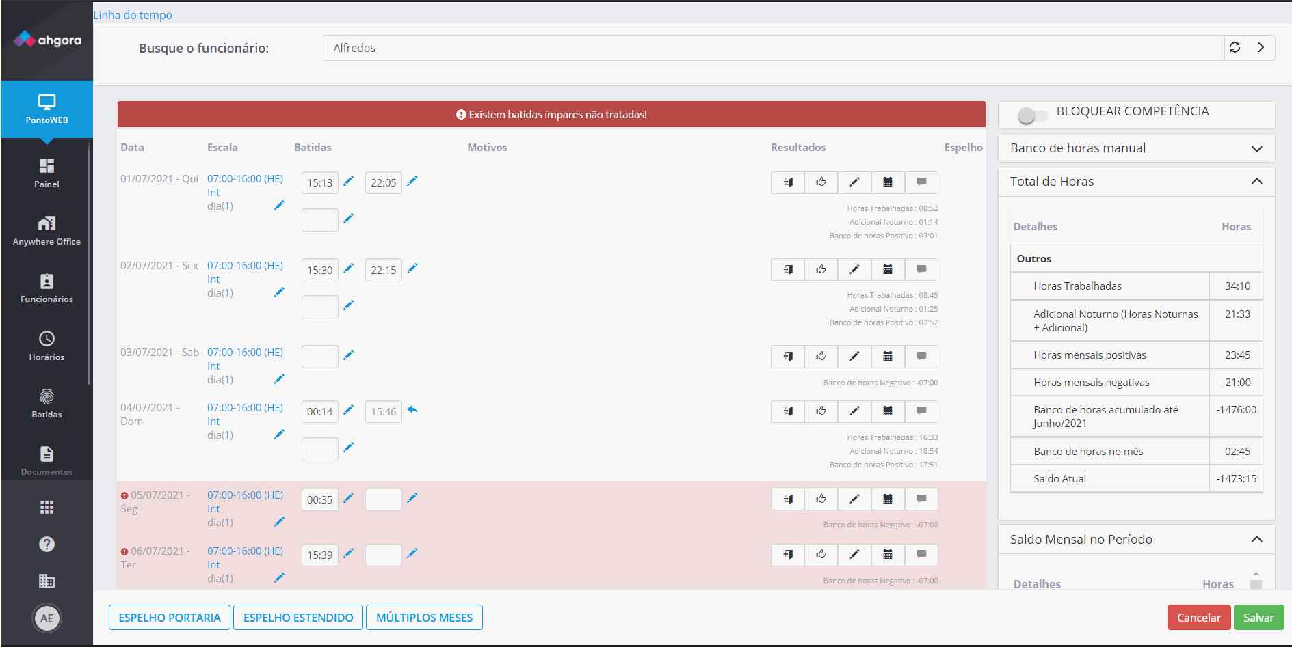The image size is (1292, 647).
Task: Click the empty punch field on 03/07/2021
Action: (320, 357)
